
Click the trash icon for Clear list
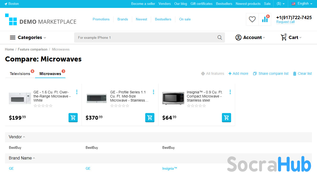(295, 73)
